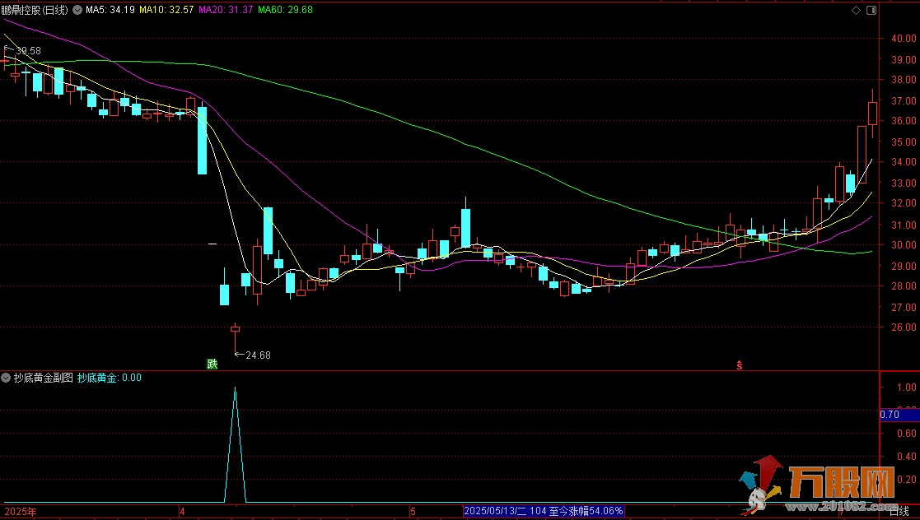Click the 2025/05/13 date info tooltip
This screenshot has height=520, width=920.
(x=544, y=511)
